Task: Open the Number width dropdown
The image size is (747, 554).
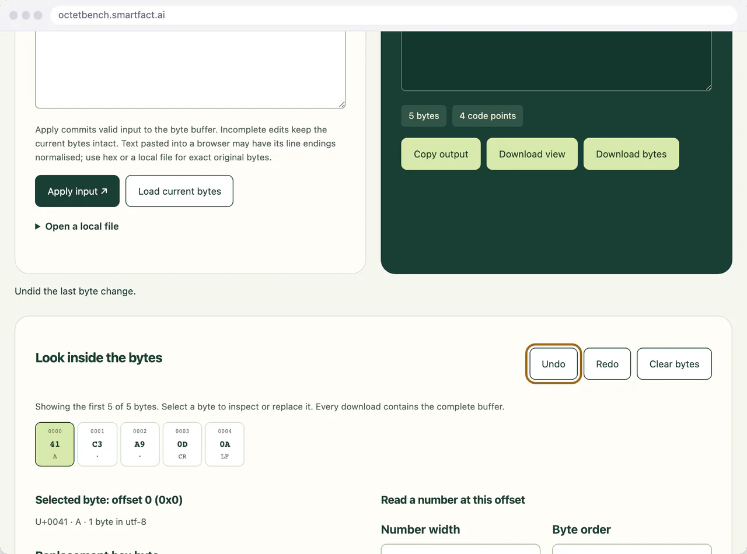Action: pos(460,549)
